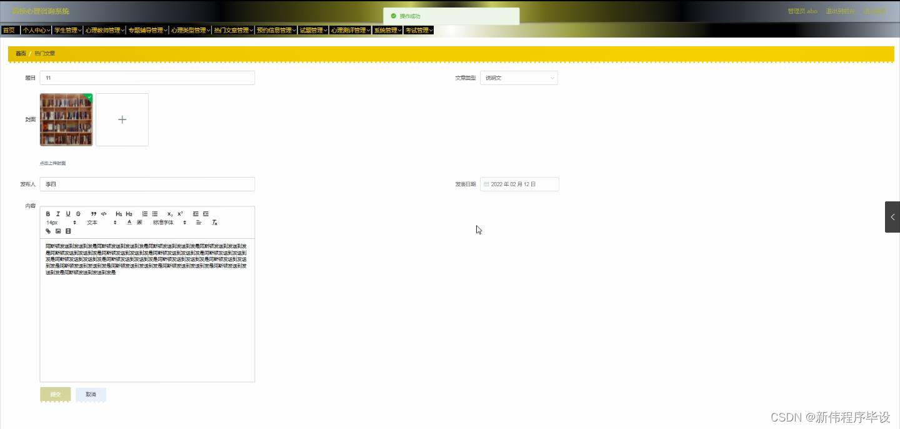Toggle superscript formatting
This screenshot has height=429, width=900.
pyautogui.click(x=180, y=213)
